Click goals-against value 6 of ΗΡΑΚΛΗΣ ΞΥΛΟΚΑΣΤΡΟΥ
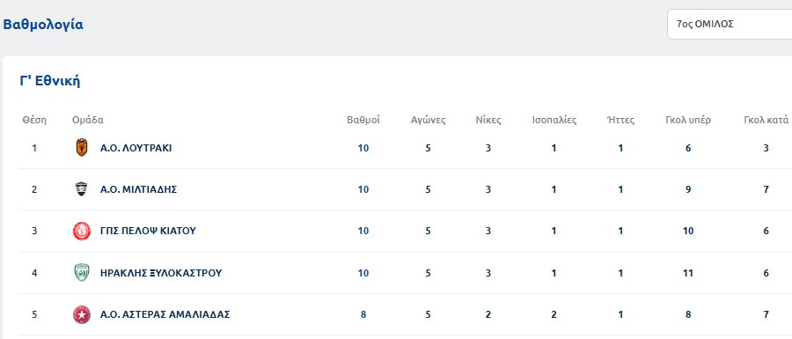The image size is (792, 339). pyautogui.click(x=766, y=273)
